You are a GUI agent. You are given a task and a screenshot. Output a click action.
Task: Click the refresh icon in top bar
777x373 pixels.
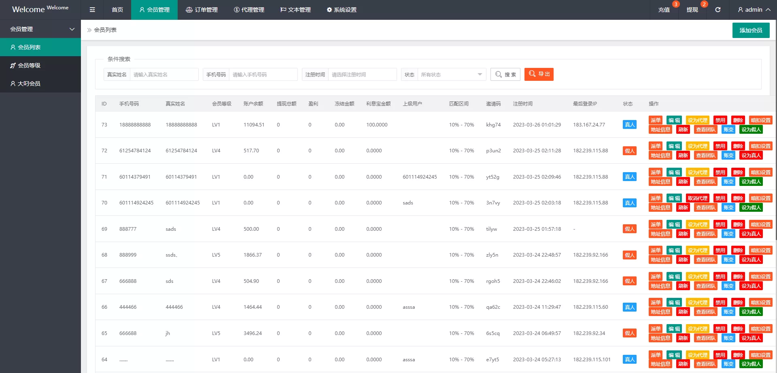click(x=718, y=10)
